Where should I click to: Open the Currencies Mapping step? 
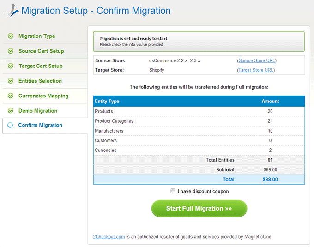coord(43,96)
